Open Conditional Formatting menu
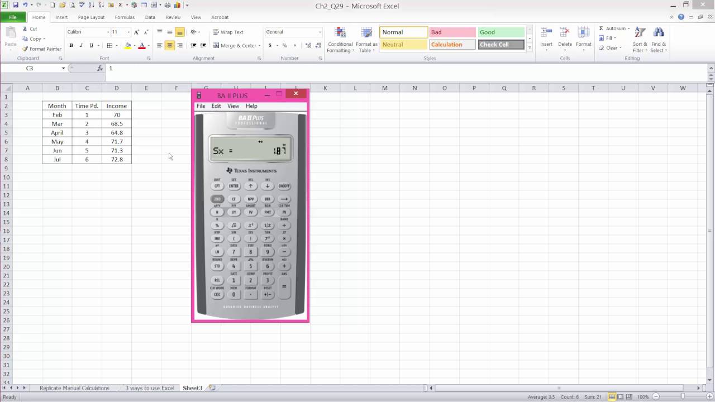 pos(340,39)
